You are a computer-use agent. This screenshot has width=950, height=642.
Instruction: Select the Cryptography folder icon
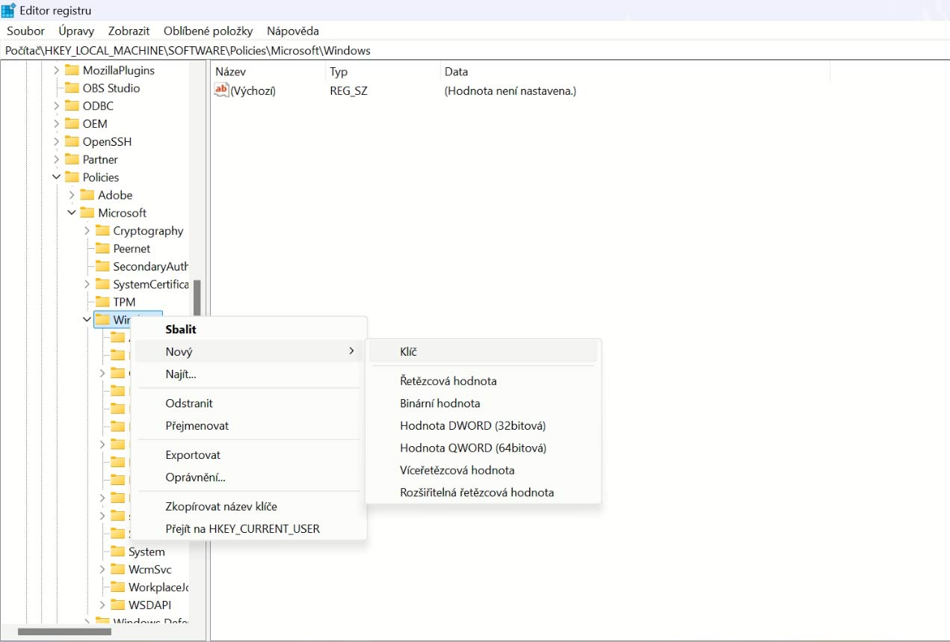point(102,231)
